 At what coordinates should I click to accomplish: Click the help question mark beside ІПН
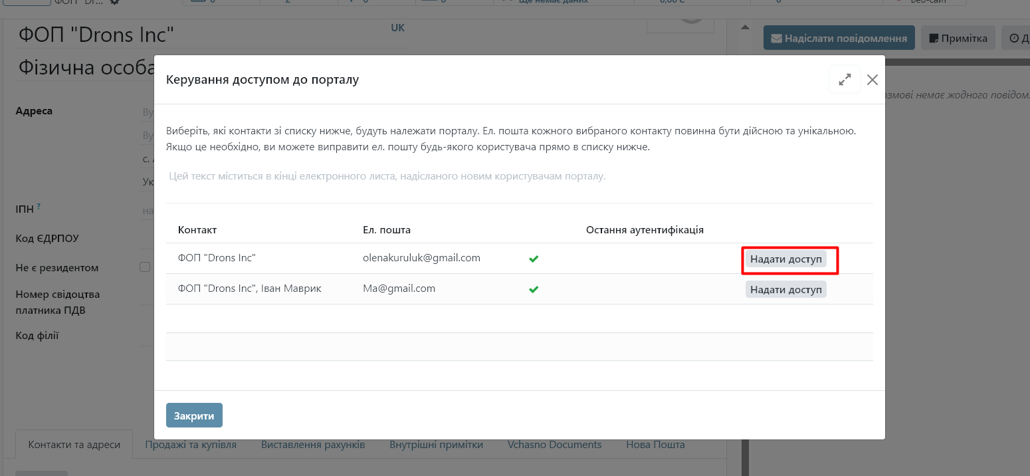39,207
